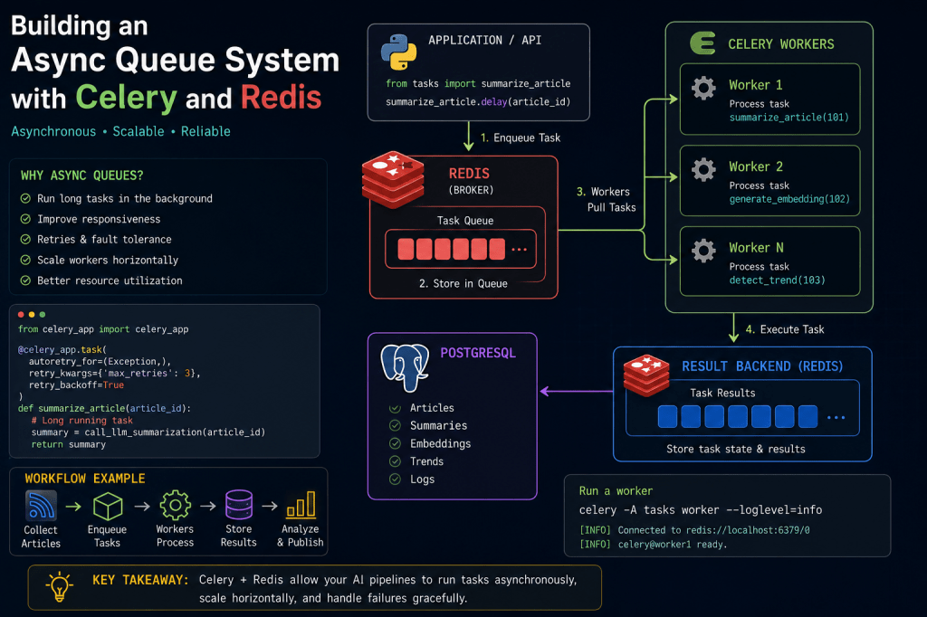Click the check icon beside Run long tasks

25,198
